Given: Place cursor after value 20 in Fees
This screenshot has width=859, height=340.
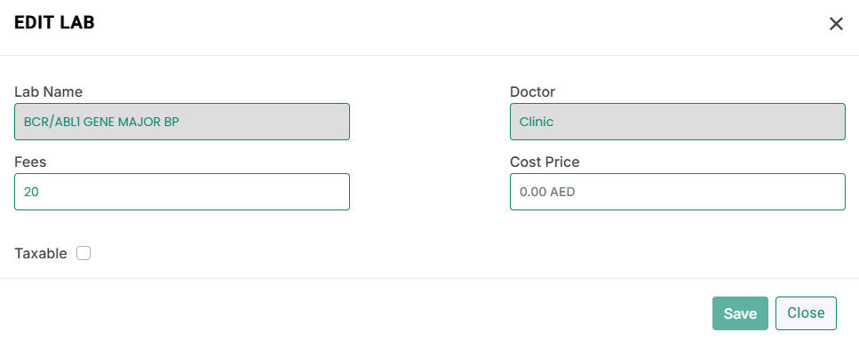Looking at the screenshot, I should [x=39, y=192].
